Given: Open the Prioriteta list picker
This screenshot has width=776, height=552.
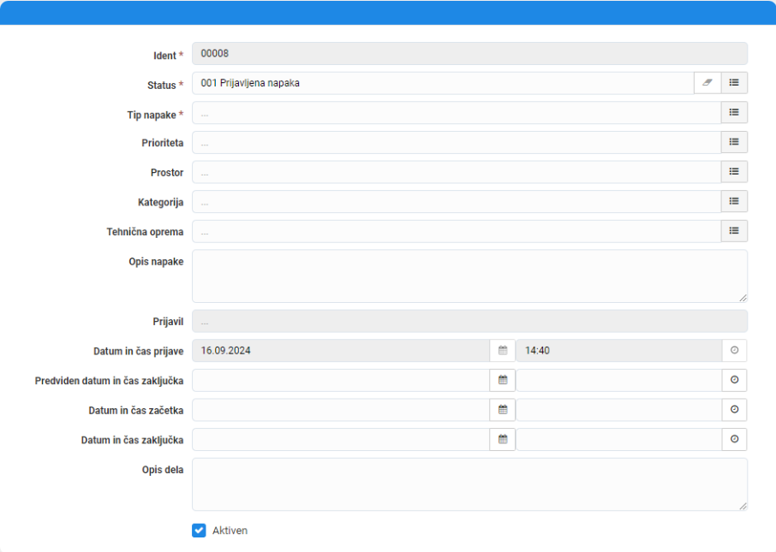Looking at the screenshot, I should tap(734, 142).
